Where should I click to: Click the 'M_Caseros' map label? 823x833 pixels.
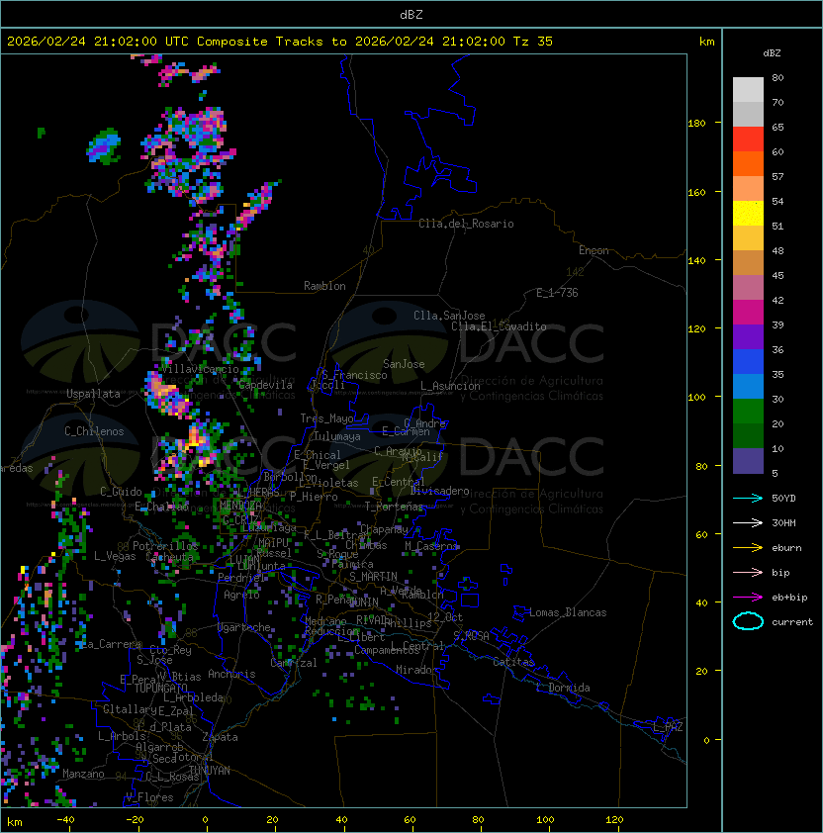click(431, 546)
